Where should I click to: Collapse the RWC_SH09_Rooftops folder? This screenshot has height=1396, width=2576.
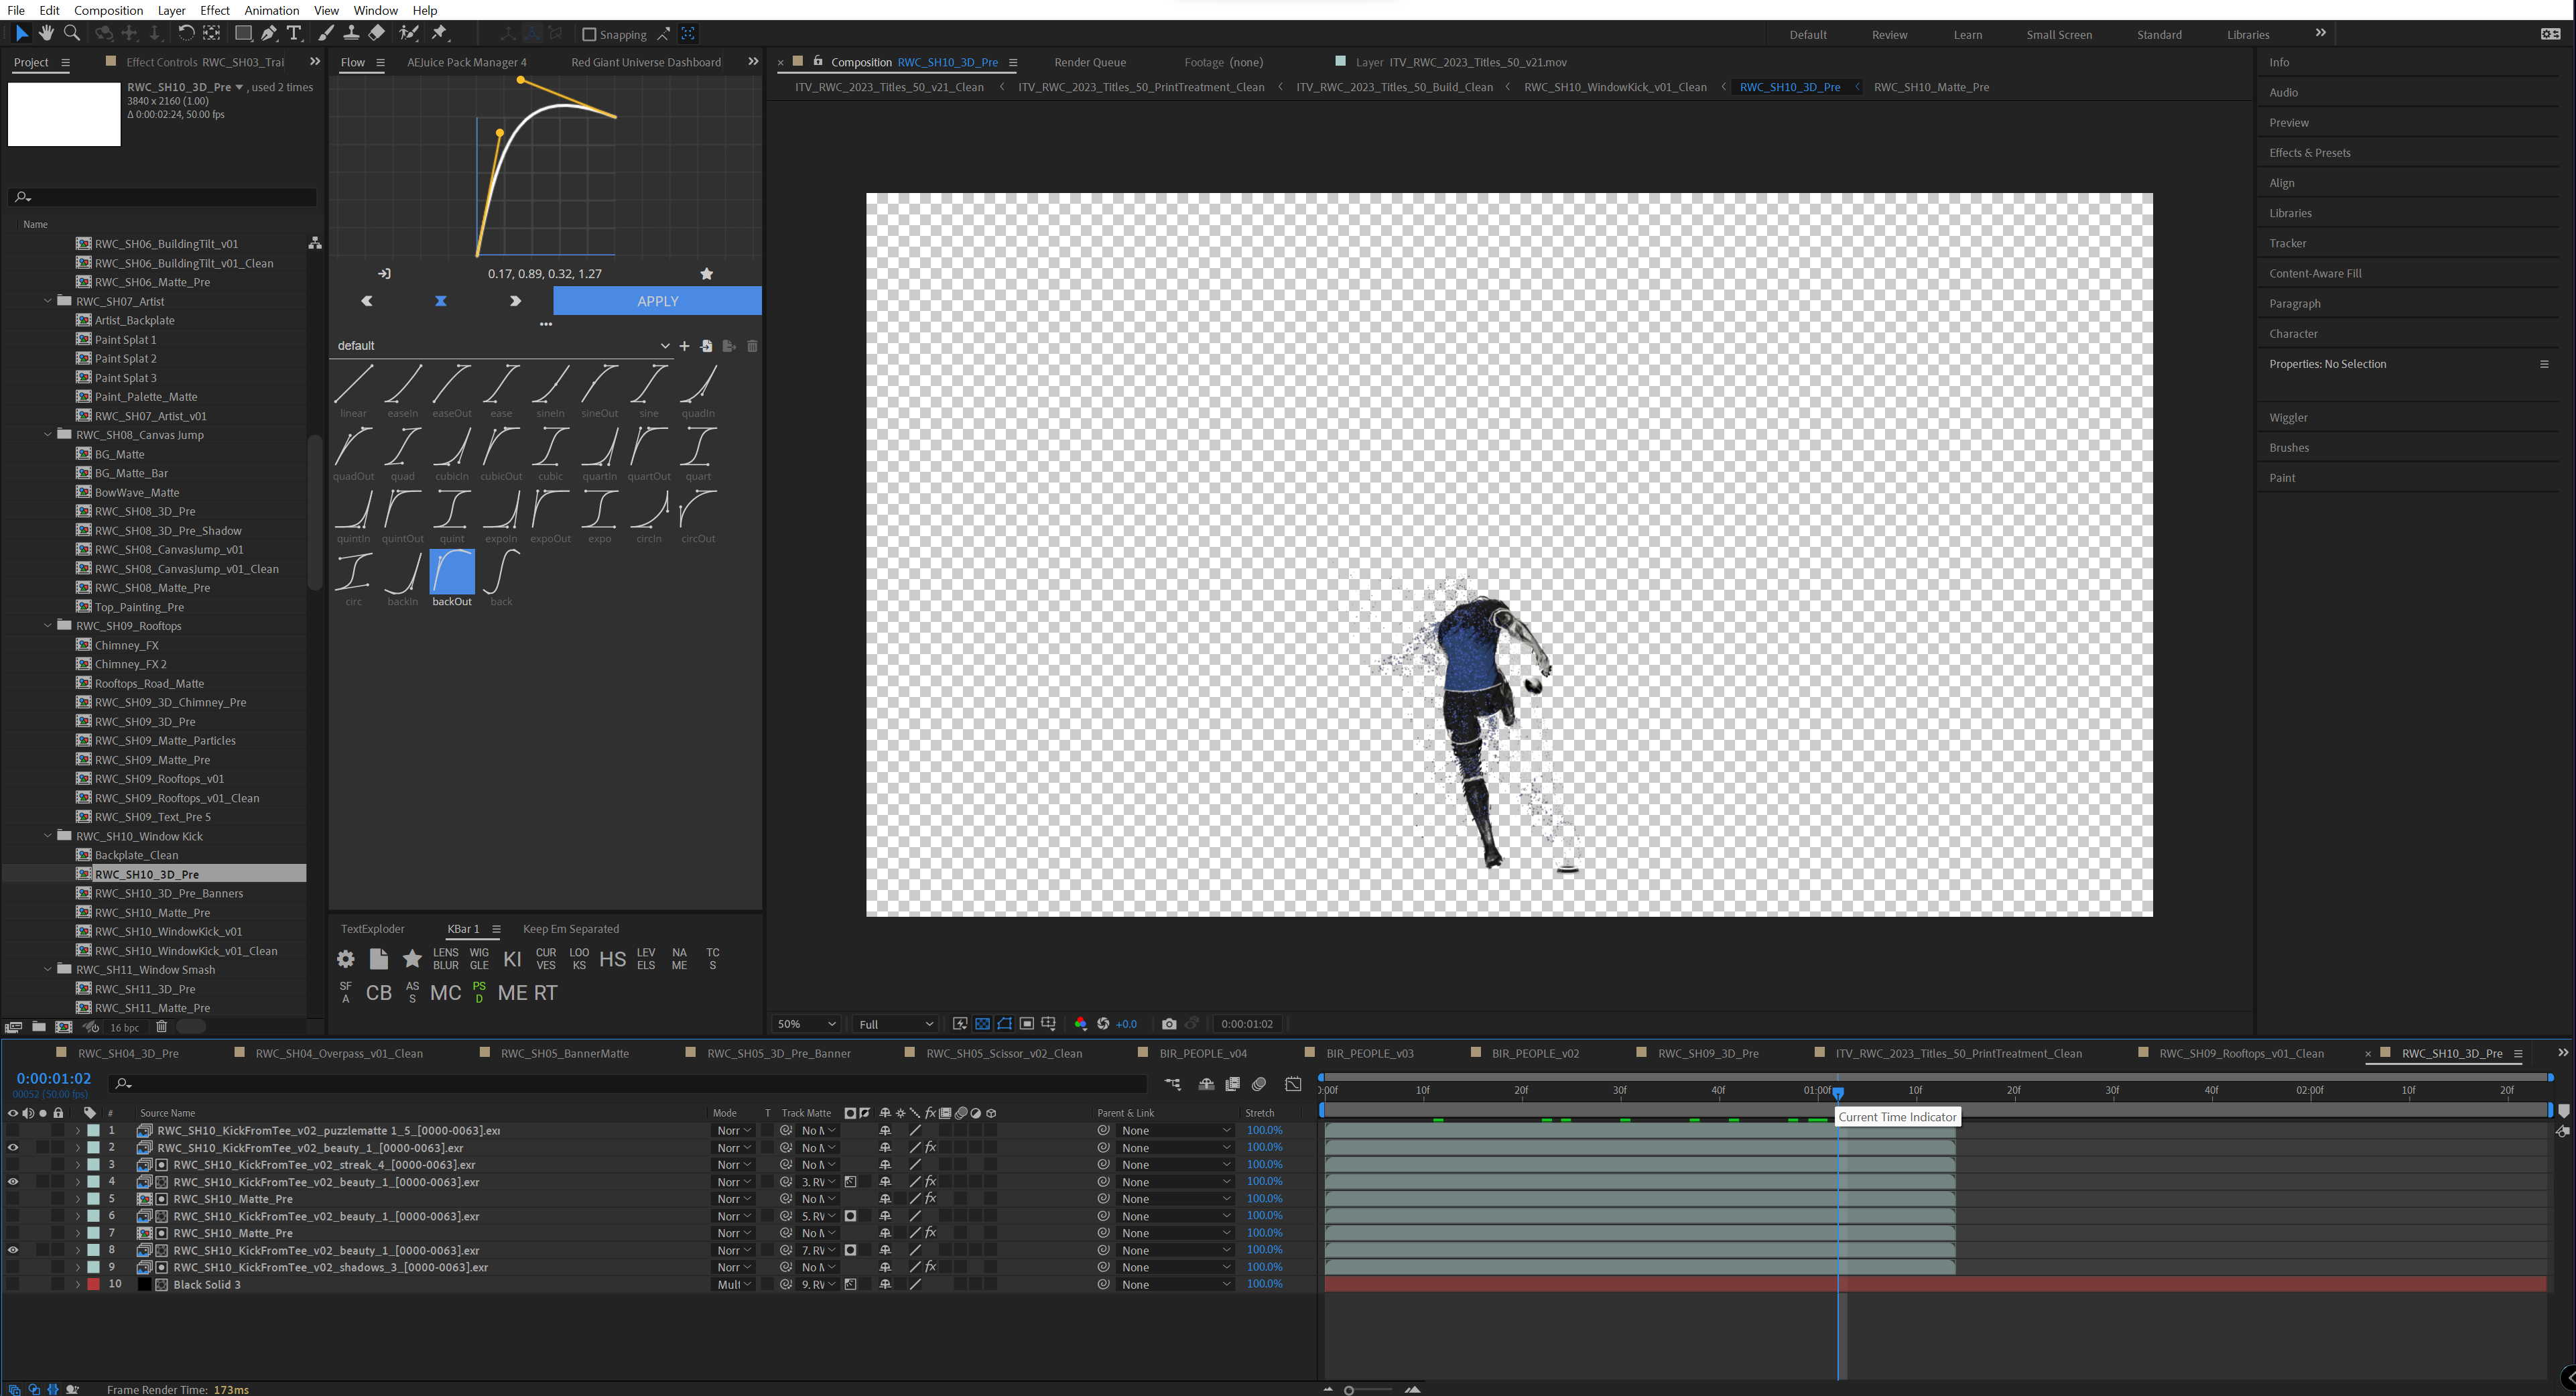tap(47, 625)
